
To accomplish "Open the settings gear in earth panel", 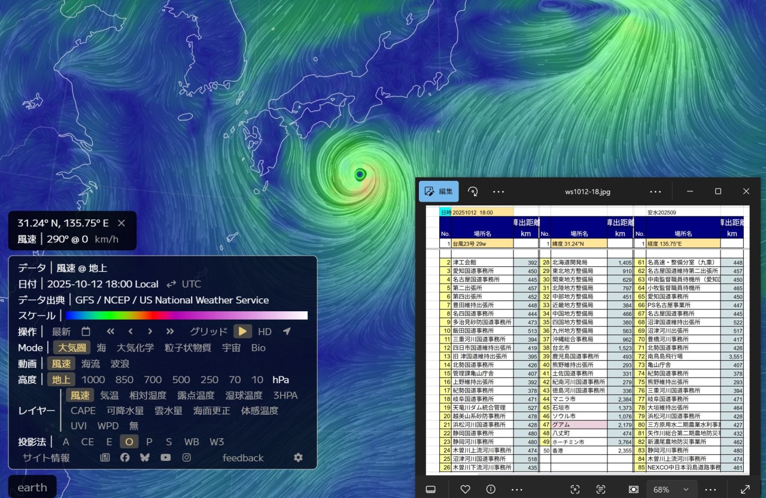I will [298, 457].
